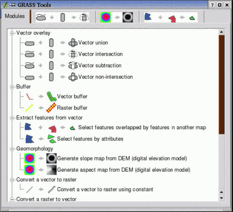Viewport: 233px width, 212px height.
Task: Click the stair-step raster conversion icon
Action: click(x=52, y=190)
